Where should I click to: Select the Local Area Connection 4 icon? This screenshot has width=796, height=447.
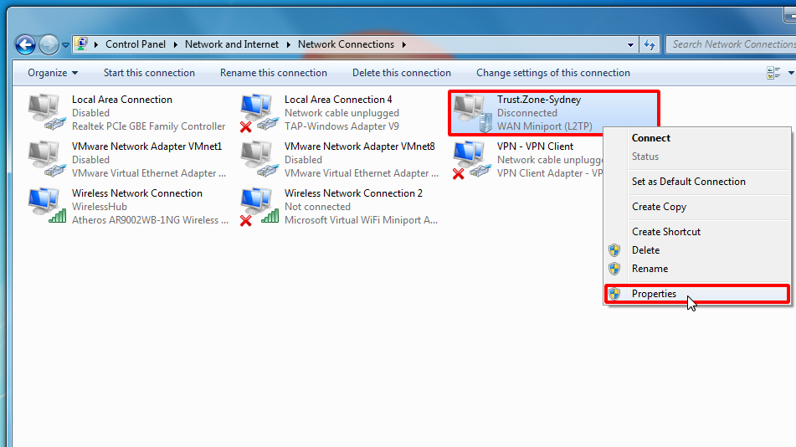click(259, 112)
